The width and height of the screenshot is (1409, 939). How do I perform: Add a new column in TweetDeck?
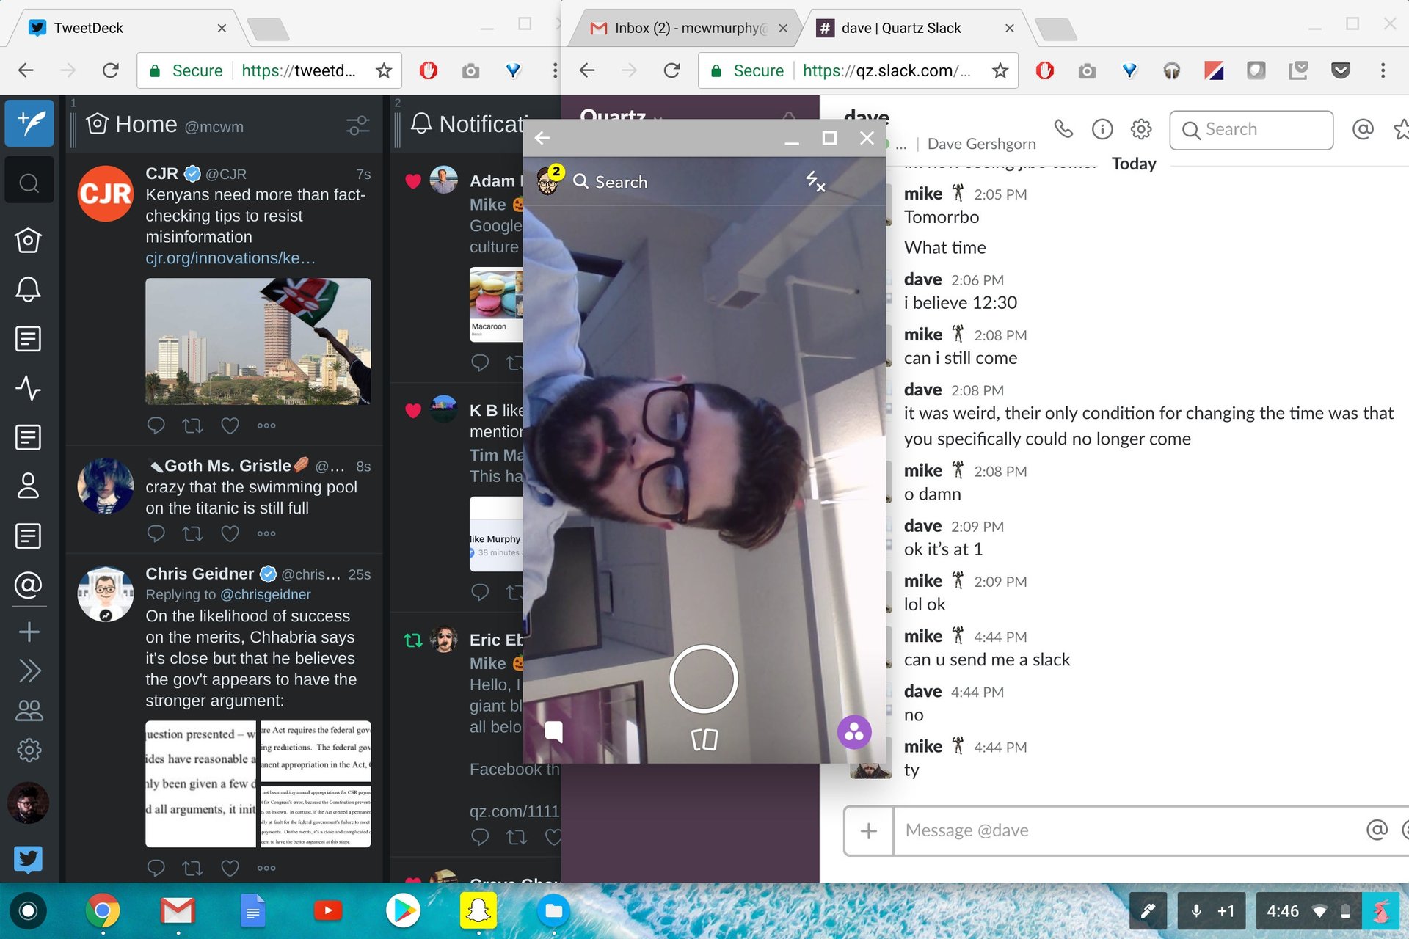click(x=29, y=632)
